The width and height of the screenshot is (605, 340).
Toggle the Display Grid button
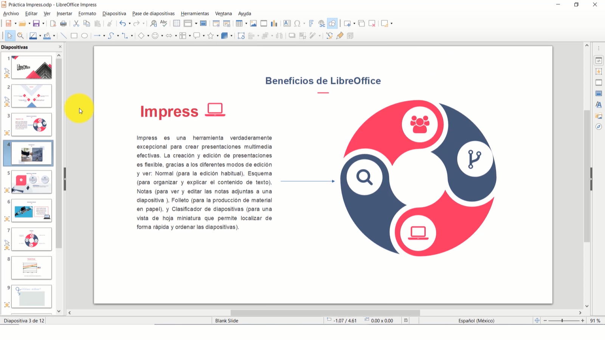coord(177,23)
